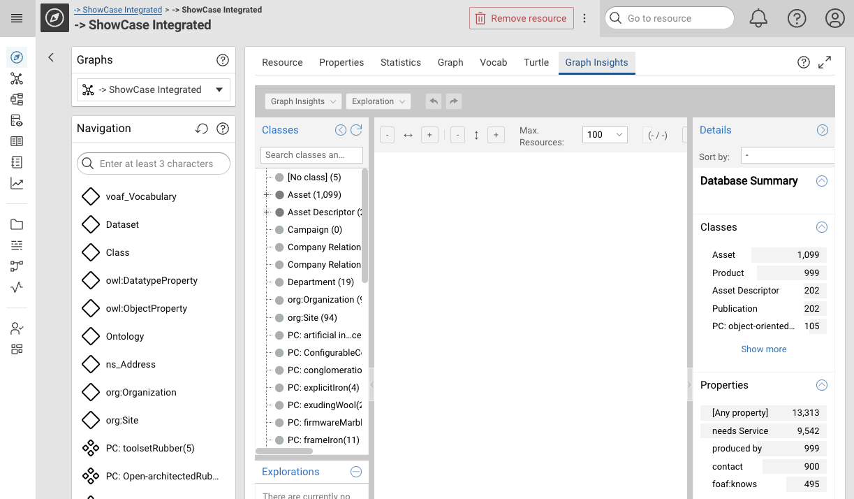Select the compass Explore icon in the sidebar
Screen dimensions: 854x499
[17, 57]
